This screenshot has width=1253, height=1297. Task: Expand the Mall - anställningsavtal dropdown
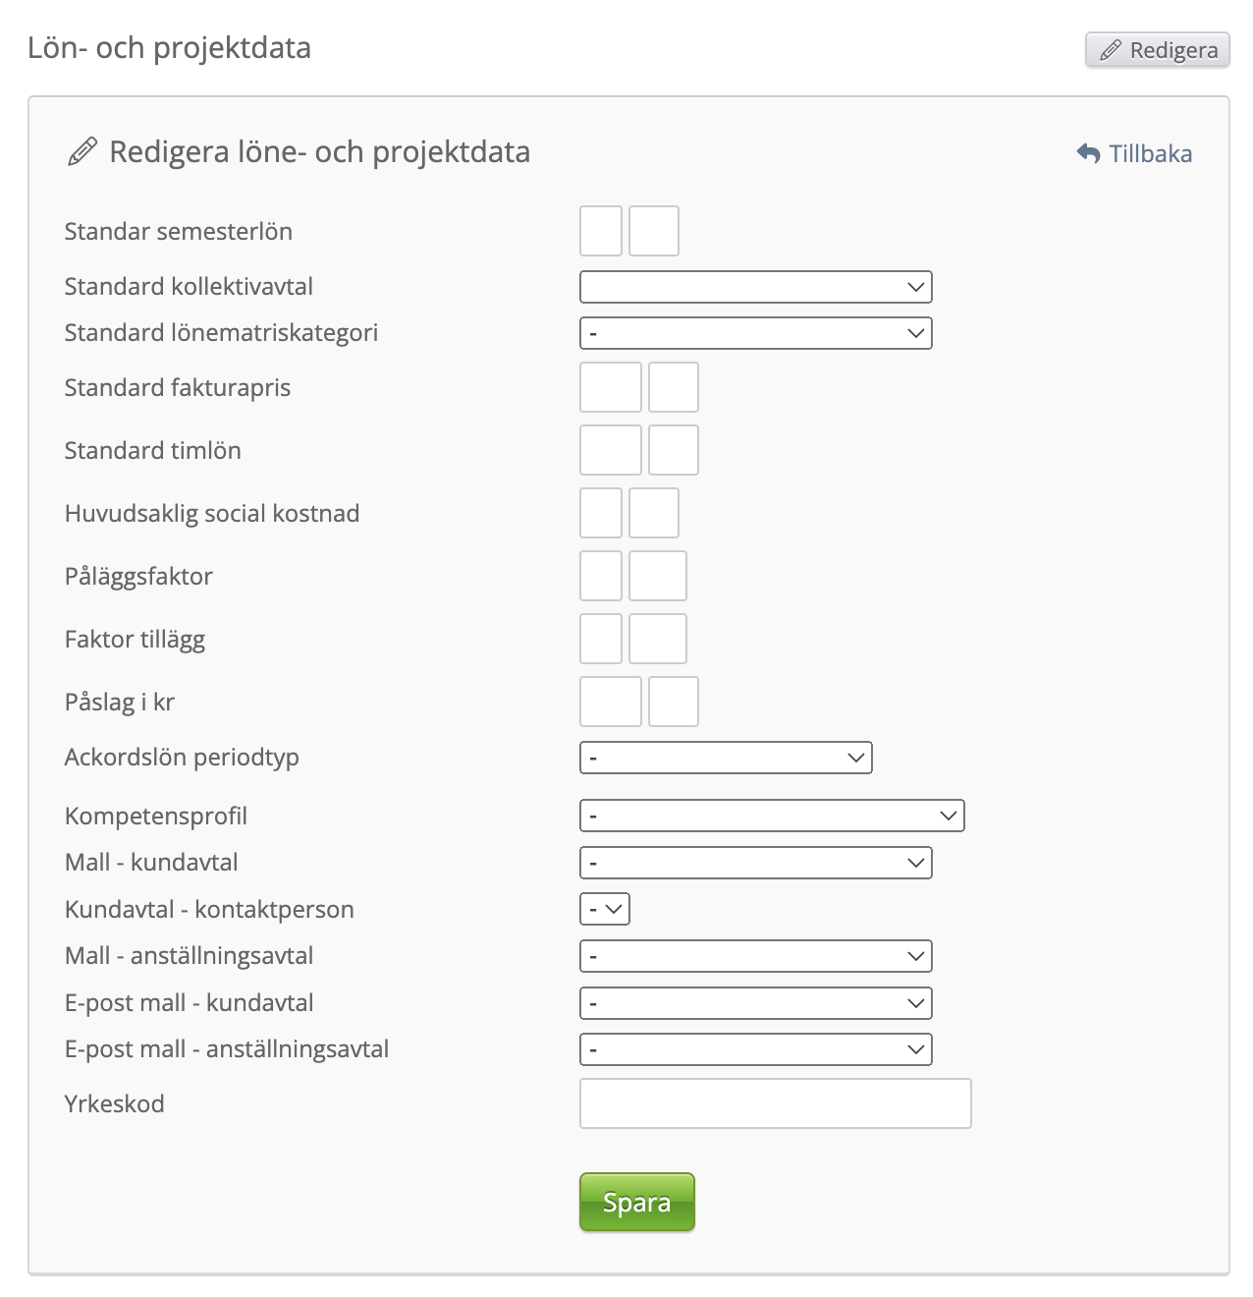(x=755, y=956)
